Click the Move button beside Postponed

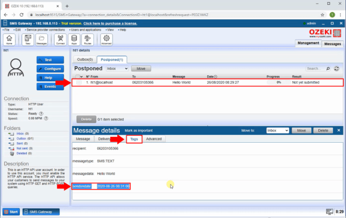click(141, 69)
